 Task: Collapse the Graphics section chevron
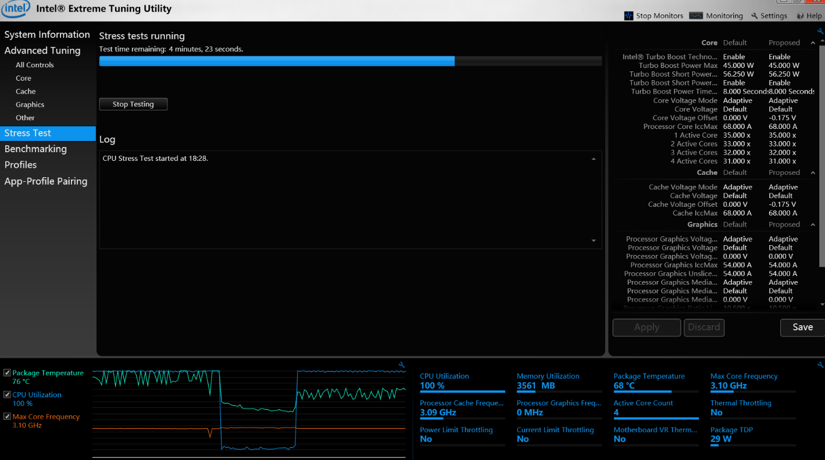click(812, 225)
